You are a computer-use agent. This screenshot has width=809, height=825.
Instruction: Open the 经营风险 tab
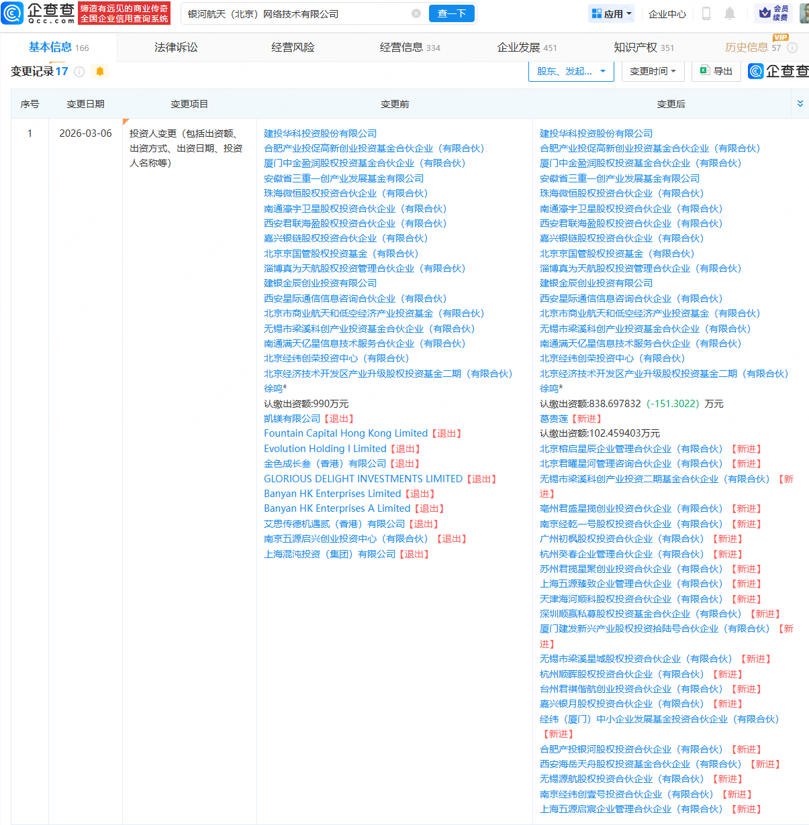click(293, 48)
